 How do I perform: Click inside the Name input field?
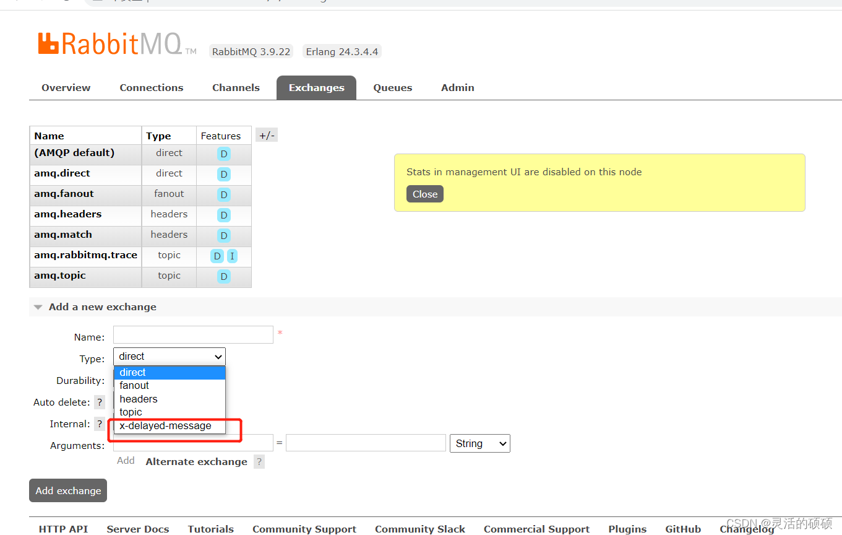192,334
